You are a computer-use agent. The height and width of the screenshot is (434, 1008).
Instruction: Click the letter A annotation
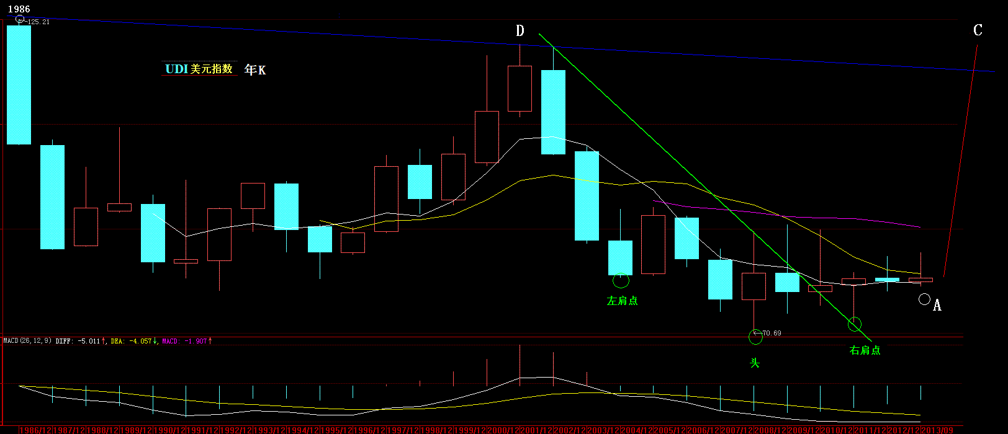pyautogui.click(x=937, y=305)
